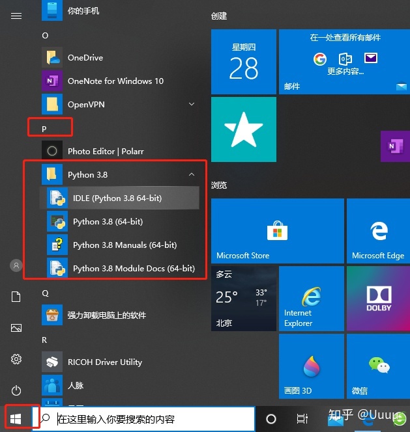Launch IDLE (Python 3.8 64-bit)
410x432 pixels.
(119, 198)
